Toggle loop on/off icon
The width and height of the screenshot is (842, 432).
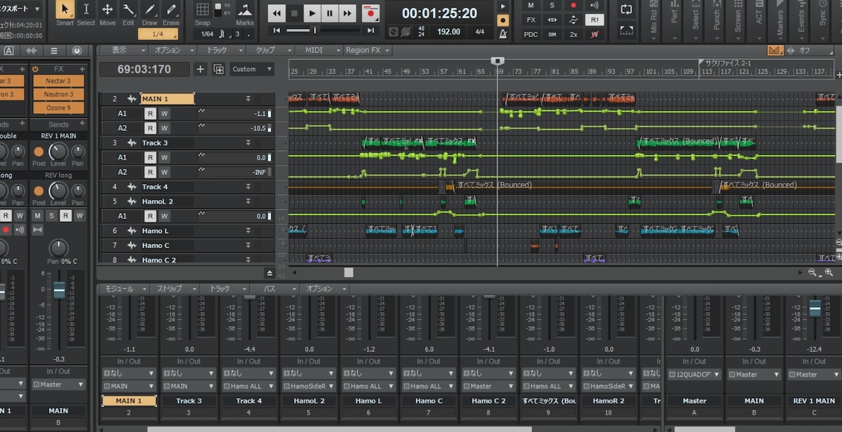coord(627,9)
